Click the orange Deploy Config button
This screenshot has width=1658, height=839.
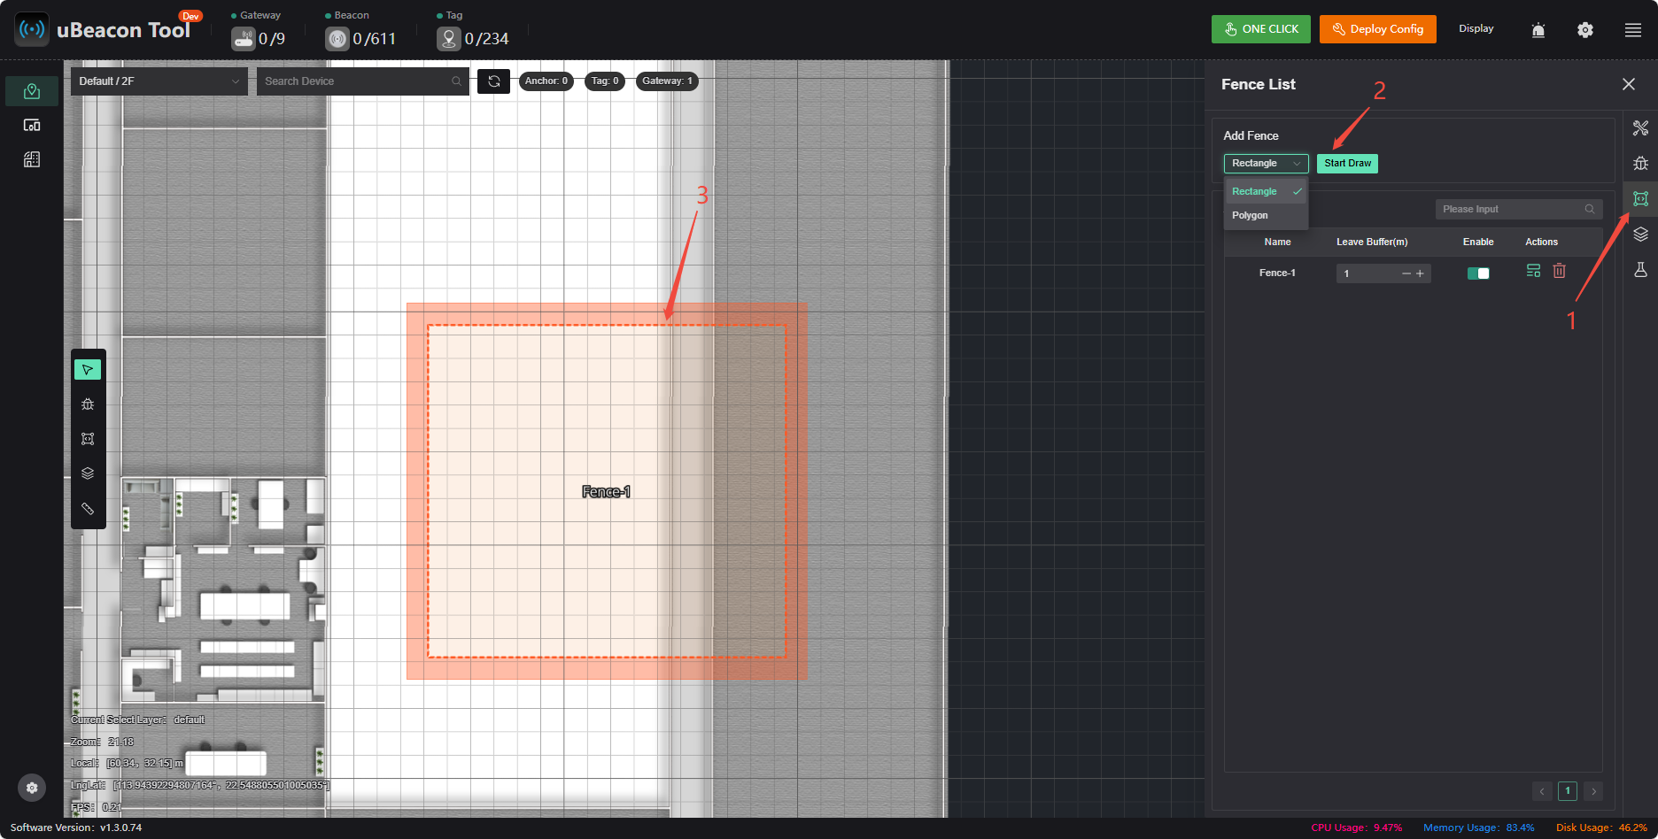click(x=1377, y=29)
